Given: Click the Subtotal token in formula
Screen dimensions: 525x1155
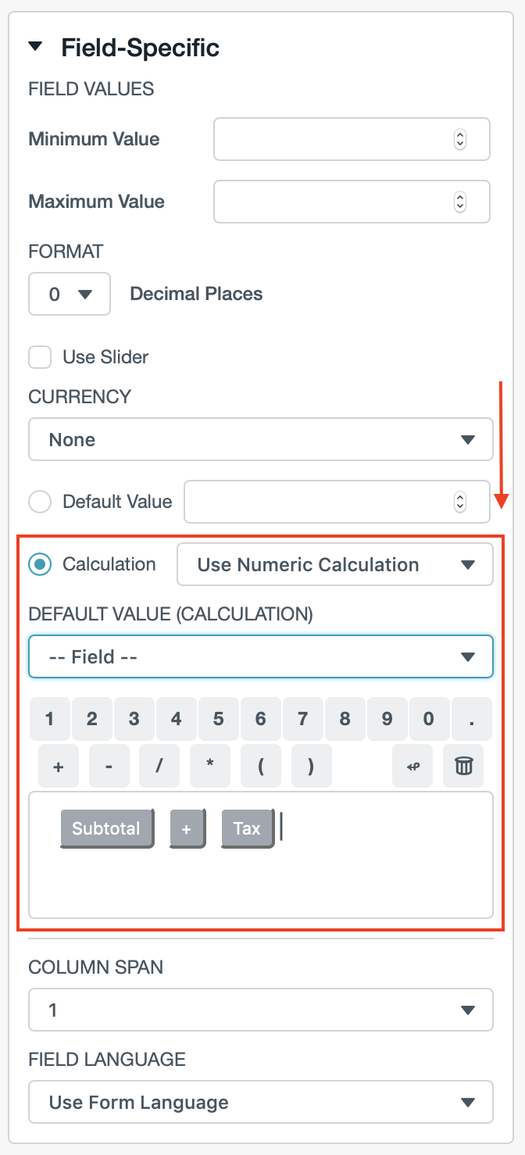Looking at the screenshot, I should (106, 828).
